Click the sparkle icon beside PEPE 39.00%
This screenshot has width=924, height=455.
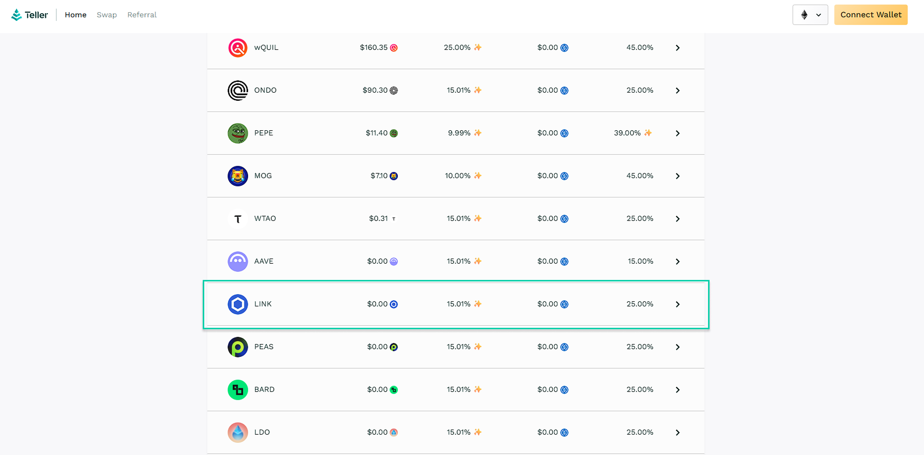click(648, 133)
